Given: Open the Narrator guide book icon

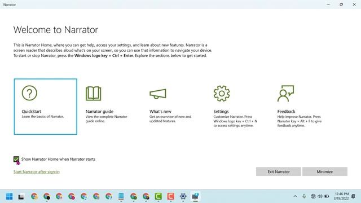Looking at the screenshot, I should pyautogui.click(x=93, y=94).
